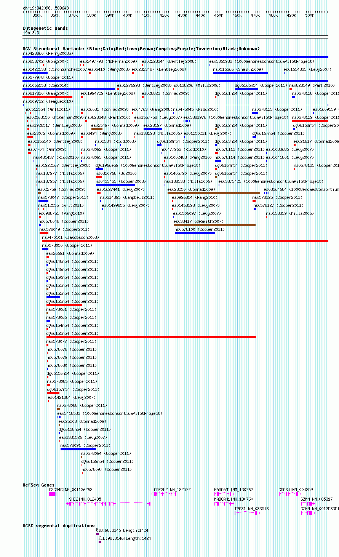Click nsv578047 (Cooper2011) blue bar

click(x=43, y=201)
